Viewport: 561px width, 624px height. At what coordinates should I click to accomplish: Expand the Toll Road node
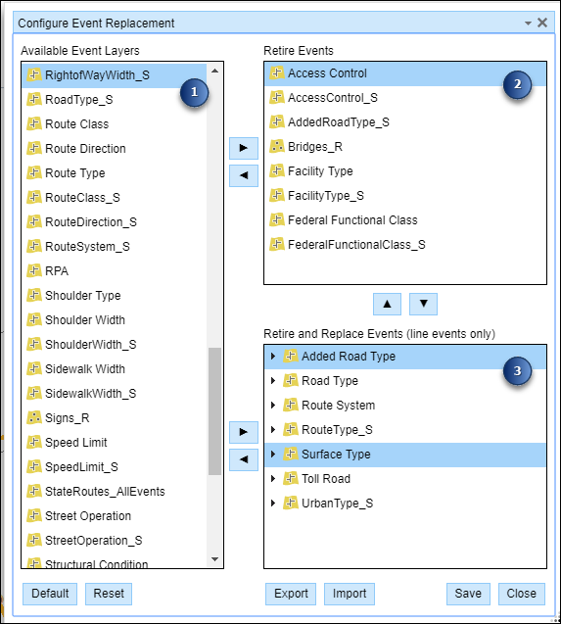[x=273, y=479]
